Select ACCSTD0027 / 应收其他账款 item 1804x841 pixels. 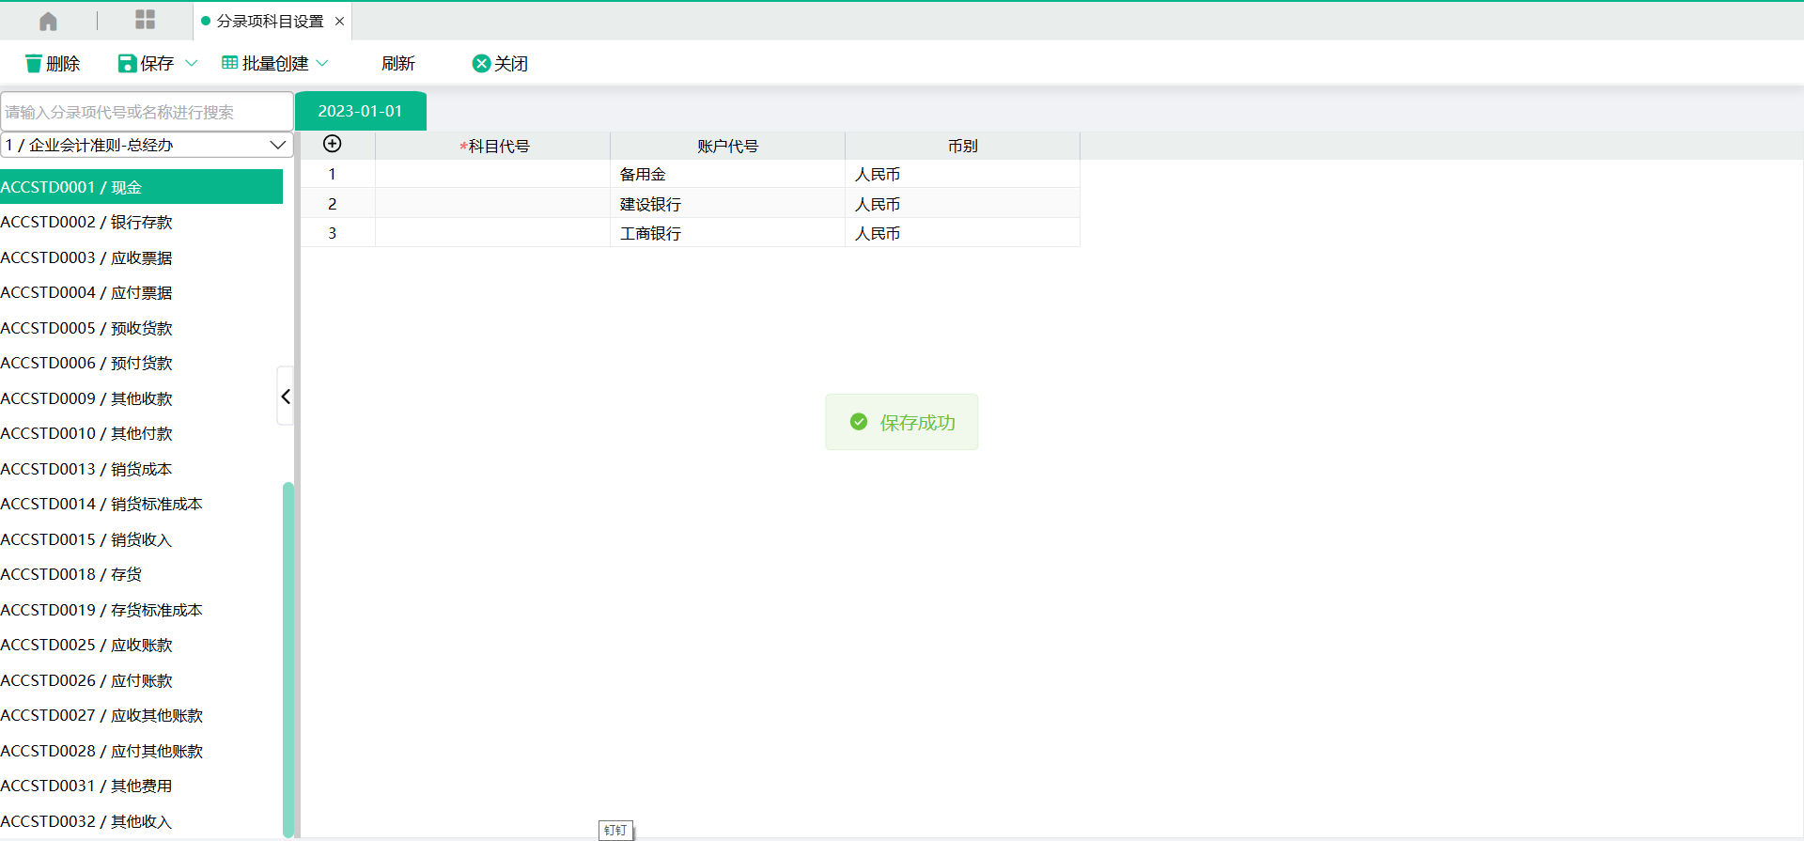(141, 715)
